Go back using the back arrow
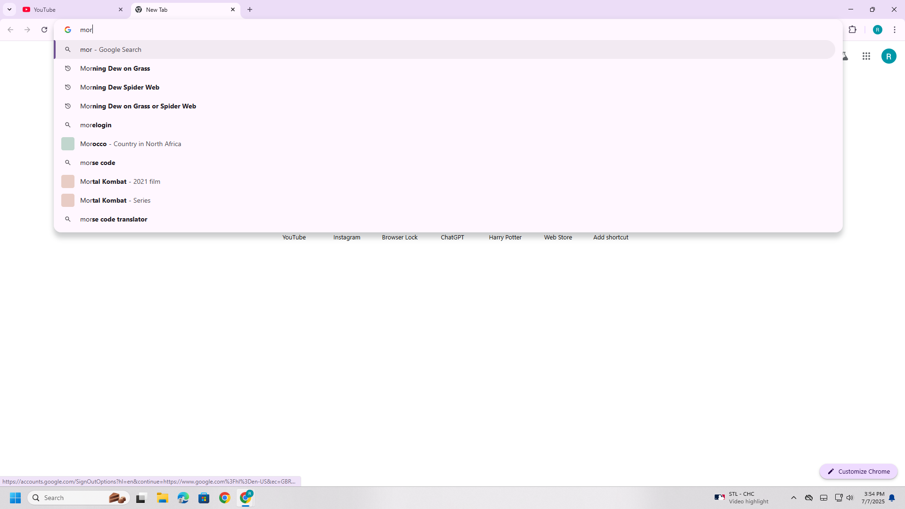The image size is (905, 509). (10, 30)
